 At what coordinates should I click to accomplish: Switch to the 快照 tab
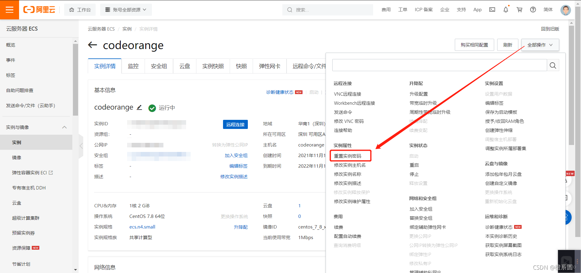click(241, 66)
